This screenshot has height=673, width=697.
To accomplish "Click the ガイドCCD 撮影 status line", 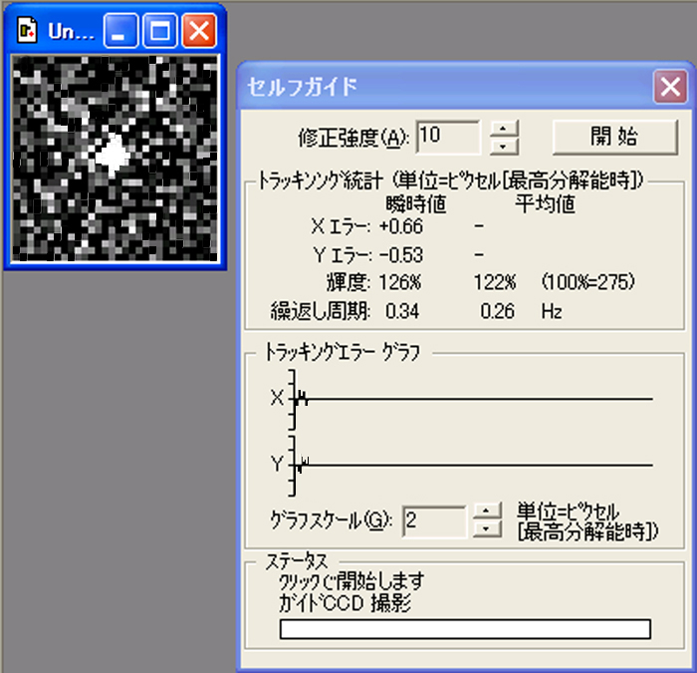I will tap(345, 603).
